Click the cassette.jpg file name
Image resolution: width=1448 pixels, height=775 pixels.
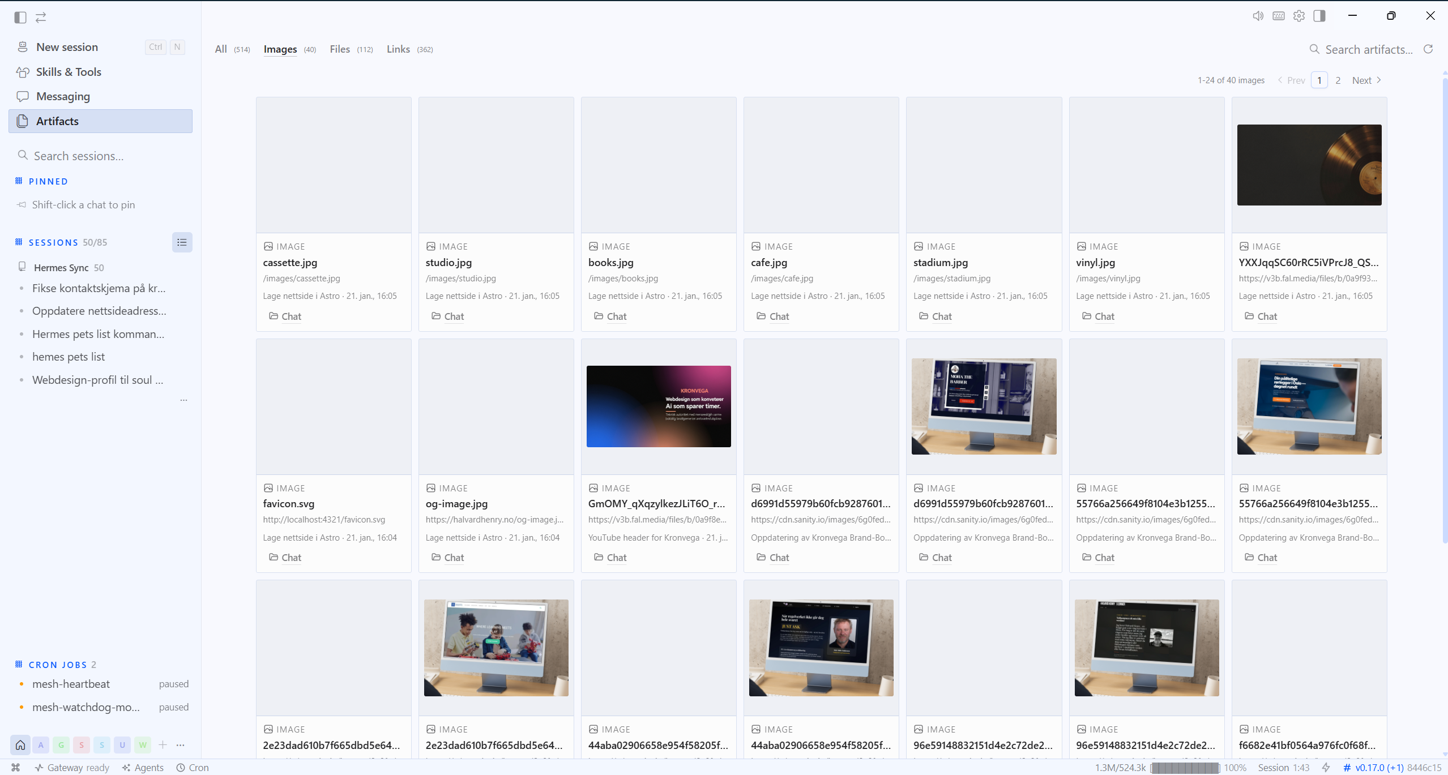(290, 263)
